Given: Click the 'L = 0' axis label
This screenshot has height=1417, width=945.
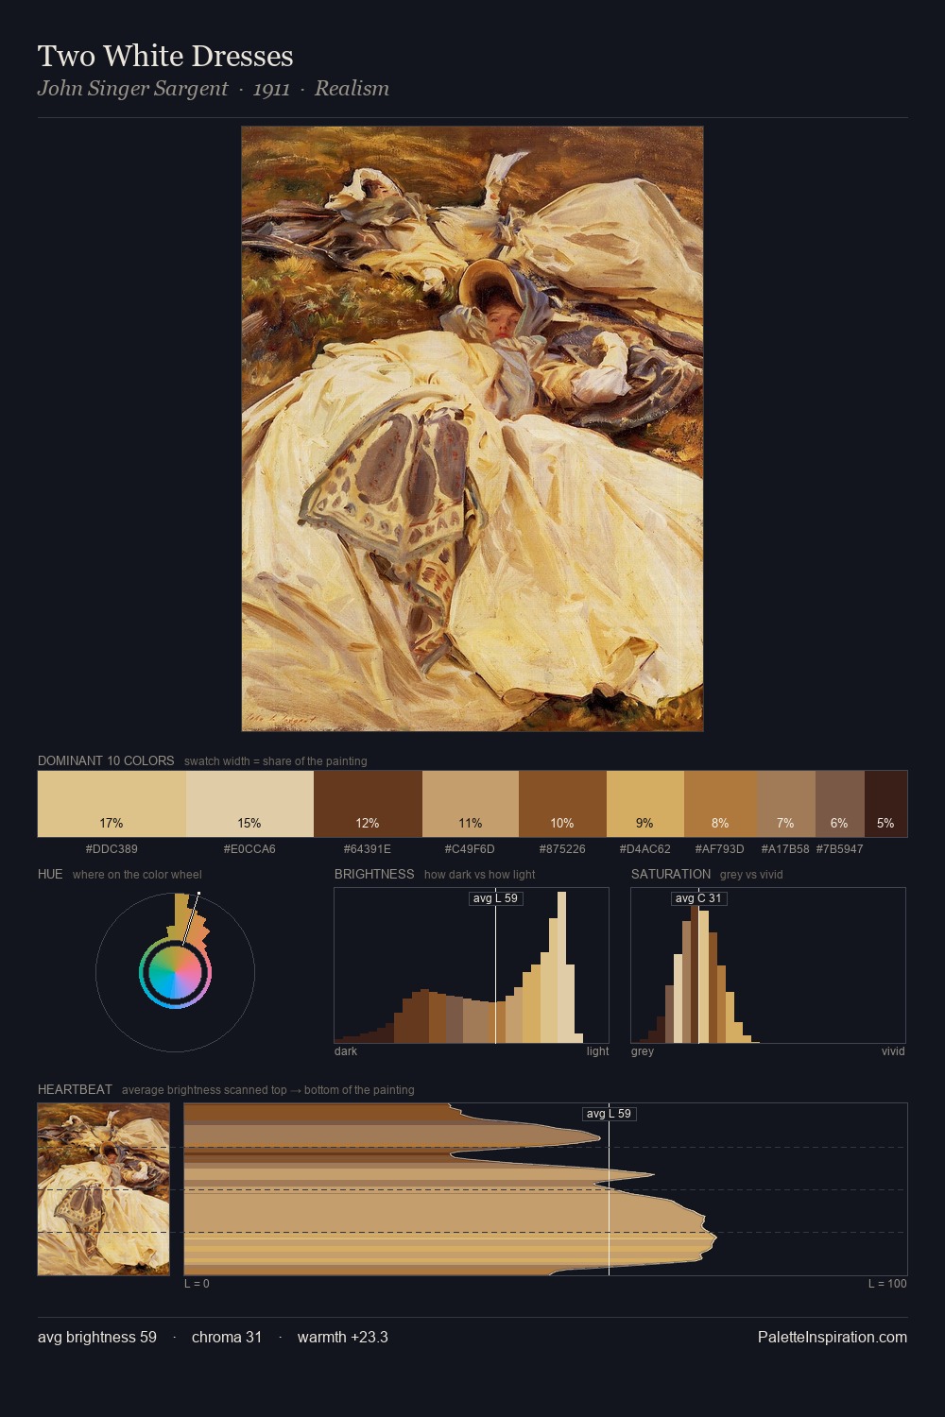Looking at the screenshot, I should click(x=197, y=1284).
